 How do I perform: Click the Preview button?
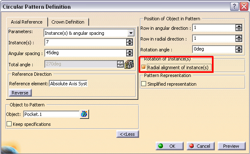(x=231, y=146)
